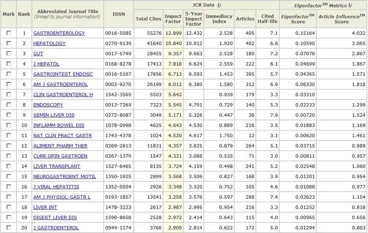Image resolution: width=368 pixels, height=233 pixels.
Task: Select the AM J PHYSIOL-GASTR L checkbox
Action: point(9,197)
